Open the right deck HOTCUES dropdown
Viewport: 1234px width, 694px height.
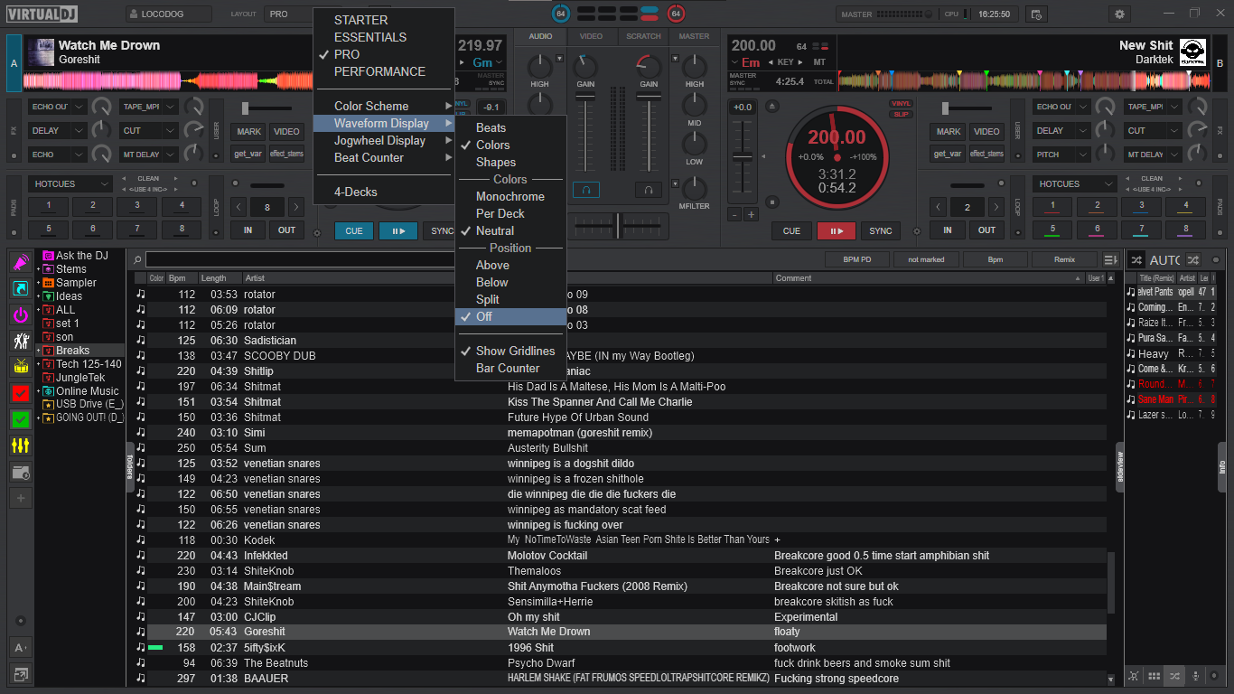tap(1074, 183)
